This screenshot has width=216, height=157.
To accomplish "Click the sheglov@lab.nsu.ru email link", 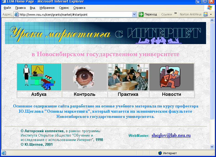I will [x=171, y=136].
